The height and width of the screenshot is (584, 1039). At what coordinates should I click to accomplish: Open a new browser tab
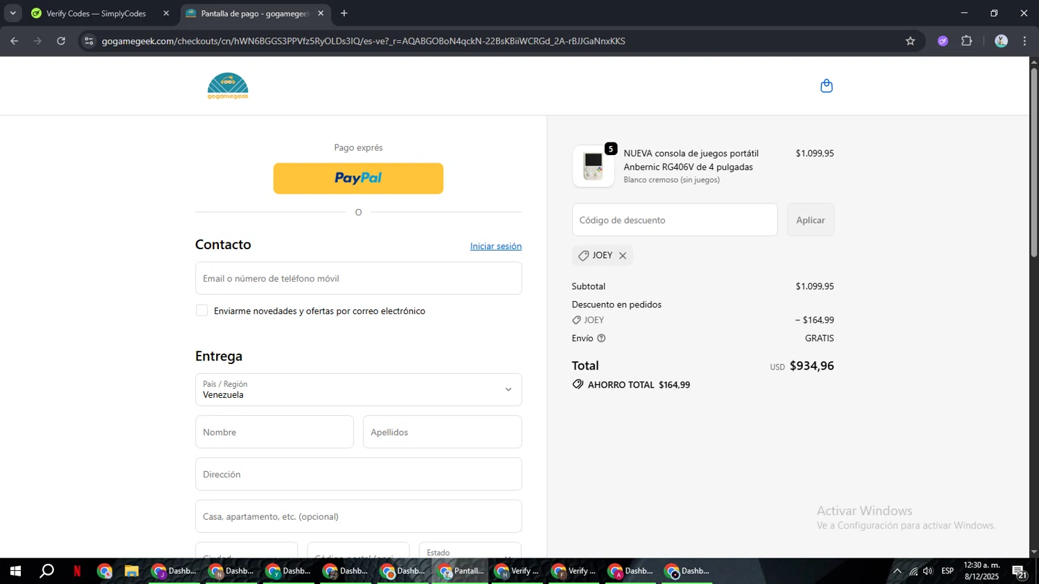tap(344, 13)
